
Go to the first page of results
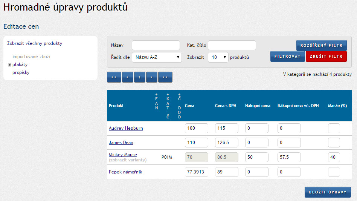pyautogui.click(x=114, y=77)
